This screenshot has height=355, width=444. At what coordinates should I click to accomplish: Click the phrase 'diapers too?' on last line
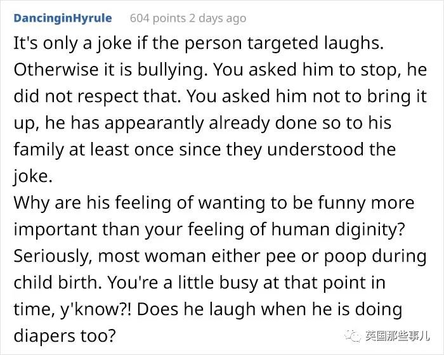65,336
